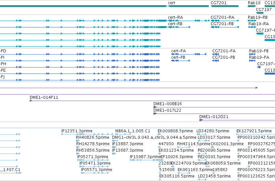
Task: Select the DME1-012D21 BAC label
Action: click(x=214, y=117)
